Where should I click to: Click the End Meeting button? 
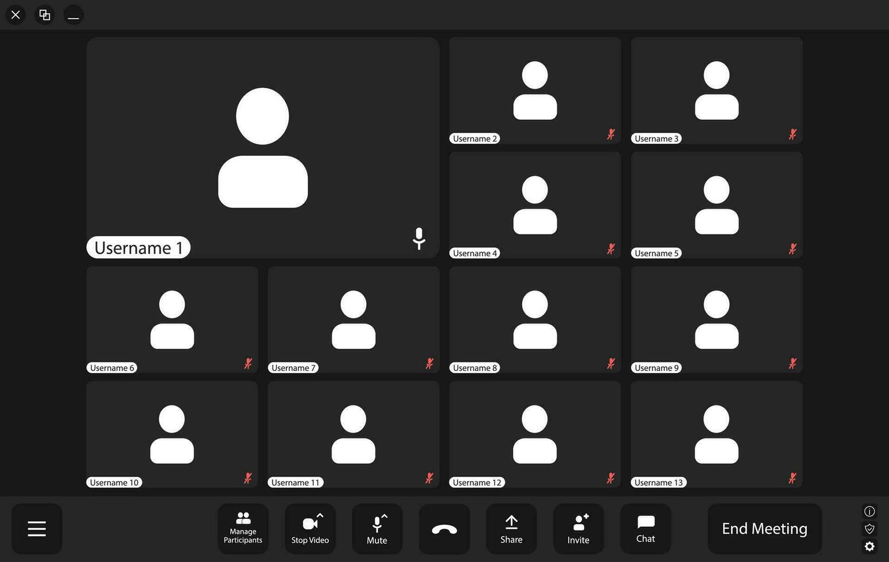point(764,528)
